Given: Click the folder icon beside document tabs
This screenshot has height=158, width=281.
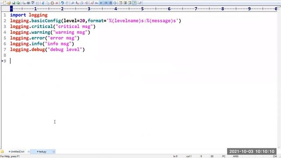Looking at the screenshot, I should click(2, 151).
